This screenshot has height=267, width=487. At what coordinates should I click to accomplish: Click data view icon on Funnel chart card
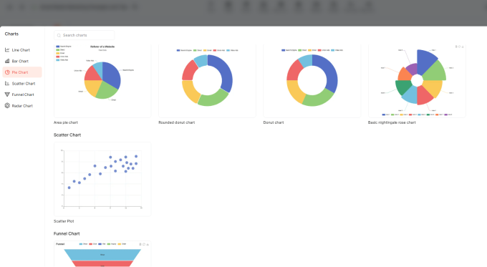(x=140, y=244)
